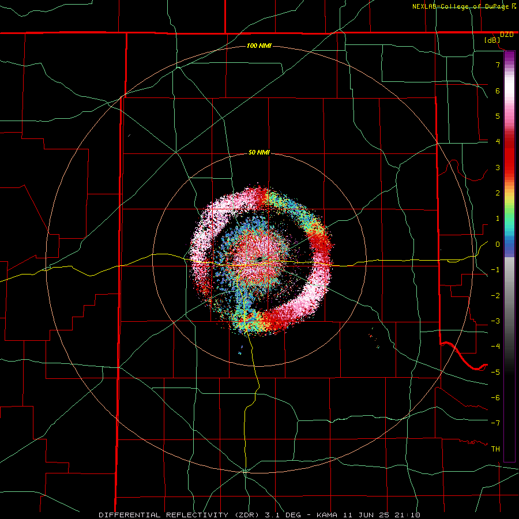Click the -5 value on the color scale
This screenshot has width=519, height=519.
pos(495,373)
